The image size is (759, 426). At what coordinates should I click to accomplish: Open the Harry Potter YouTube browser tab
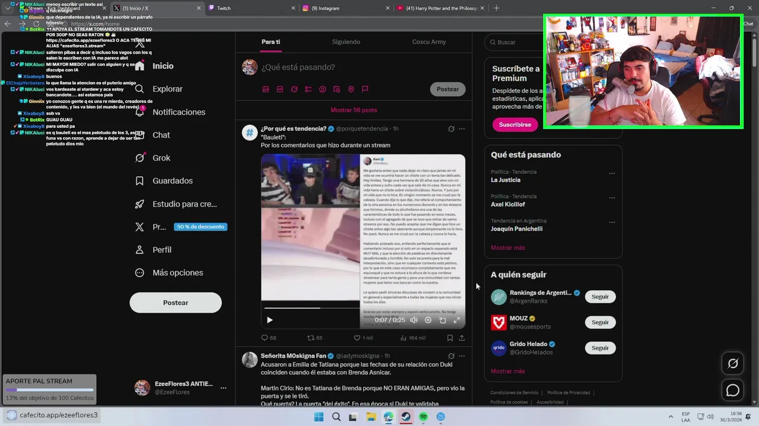439,8
